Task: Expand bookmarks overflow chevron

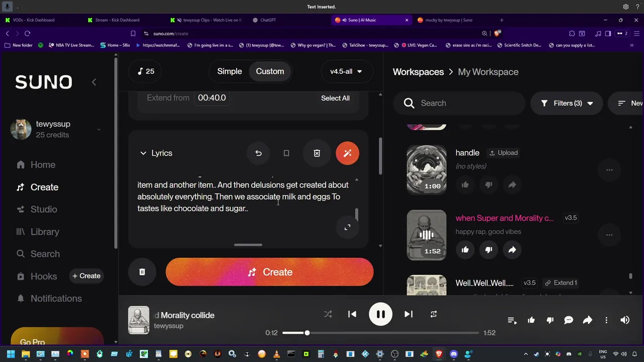Action: (x=632, y=45)
